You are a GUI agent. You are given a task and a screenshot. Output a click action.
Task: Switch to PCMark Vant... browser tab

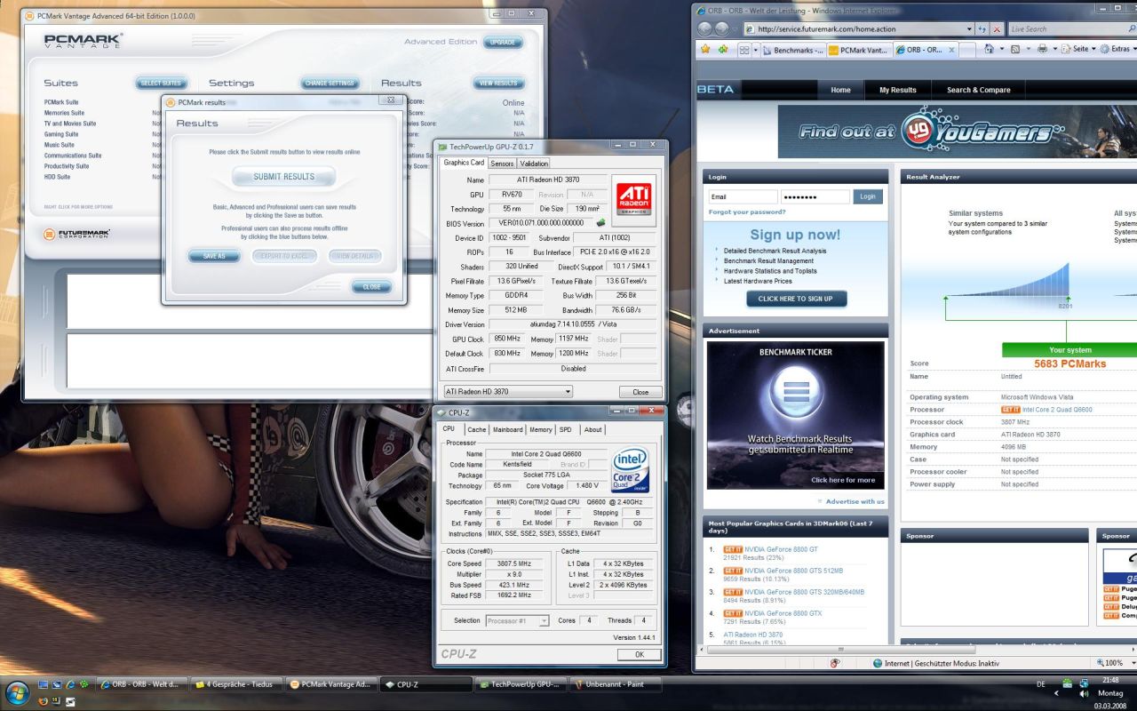coord(858,51)
